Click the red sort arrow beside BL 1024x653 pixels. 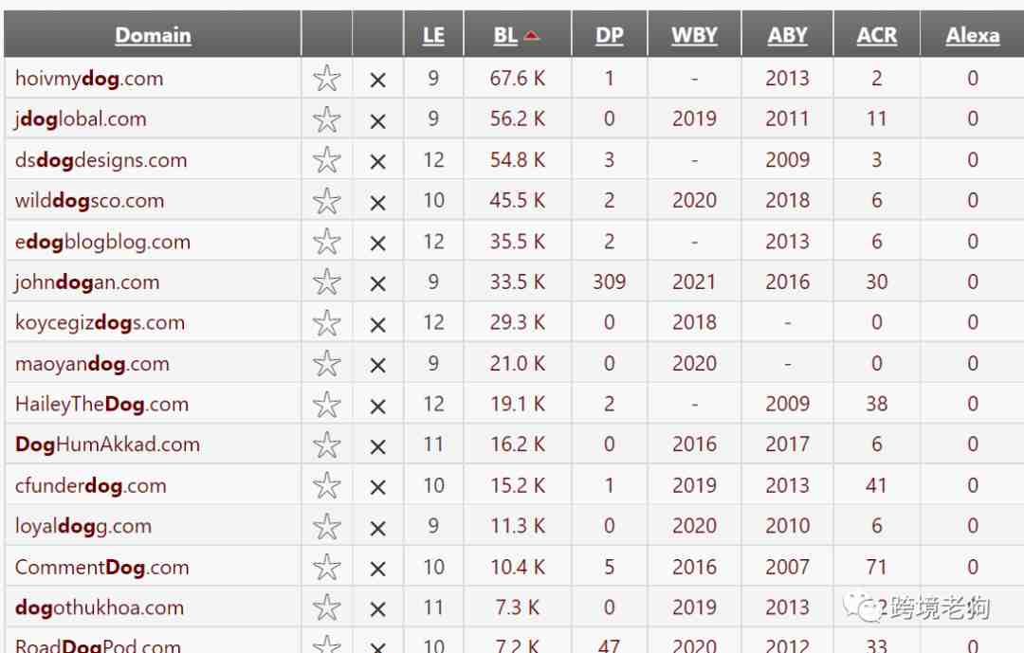tap(532, 35)
